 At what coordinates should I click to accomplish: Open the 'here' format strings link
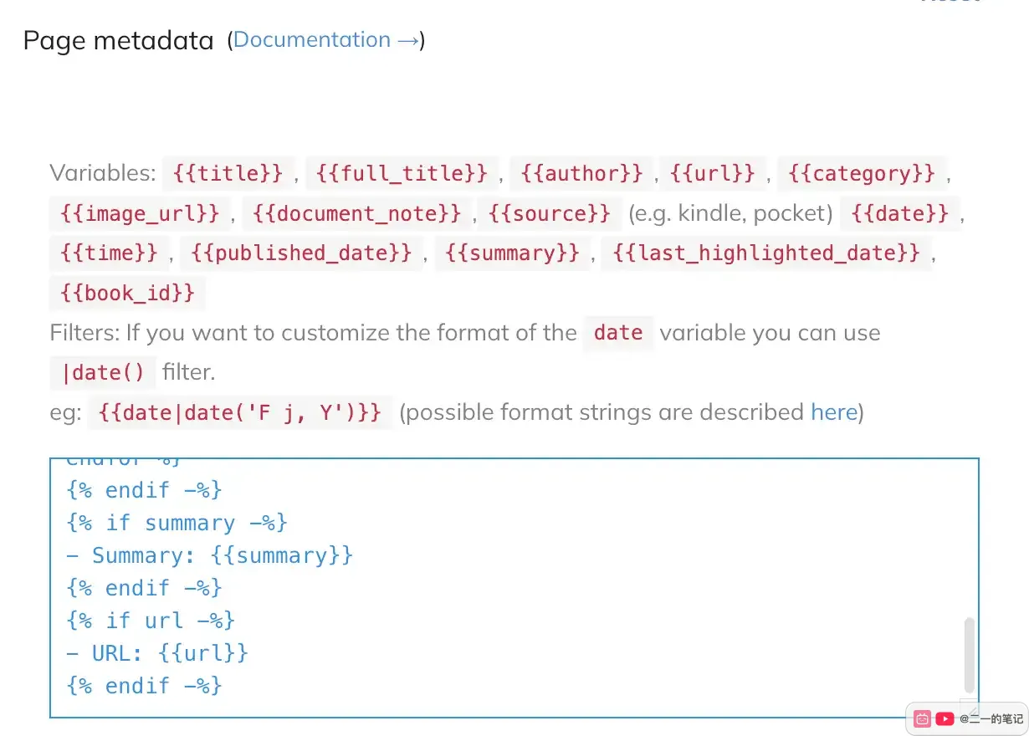pos(834,411)
